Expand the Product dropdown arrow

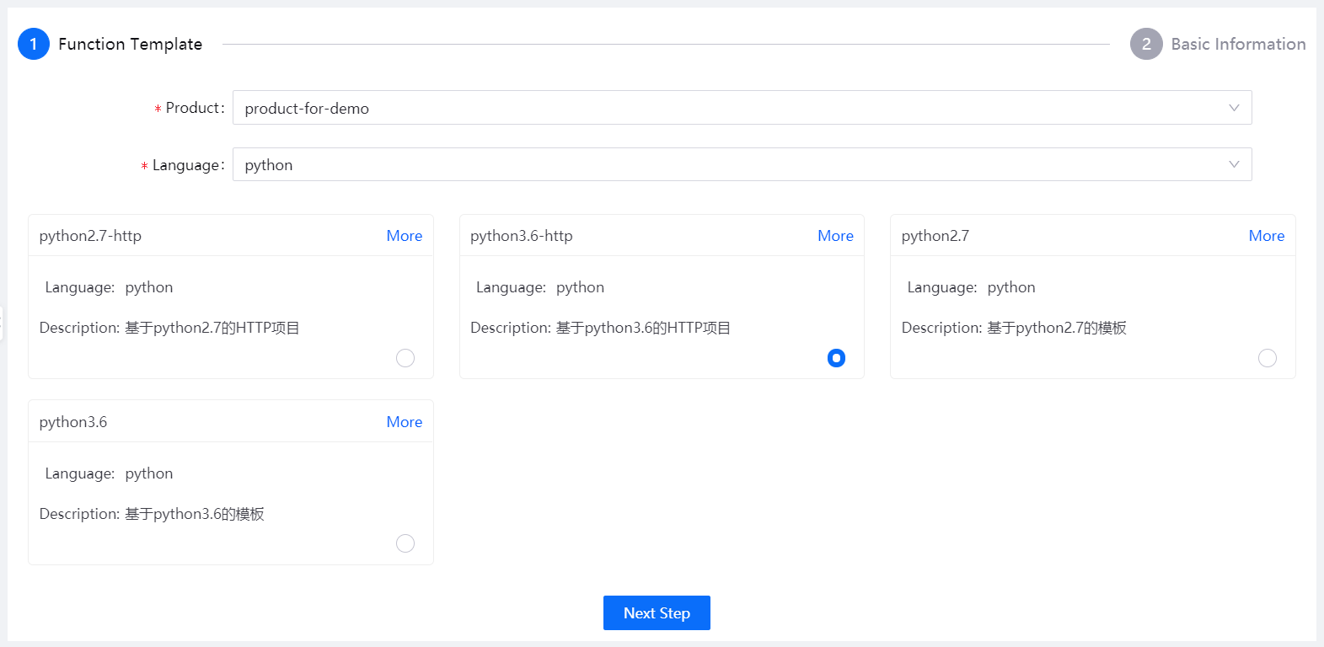1234,108
